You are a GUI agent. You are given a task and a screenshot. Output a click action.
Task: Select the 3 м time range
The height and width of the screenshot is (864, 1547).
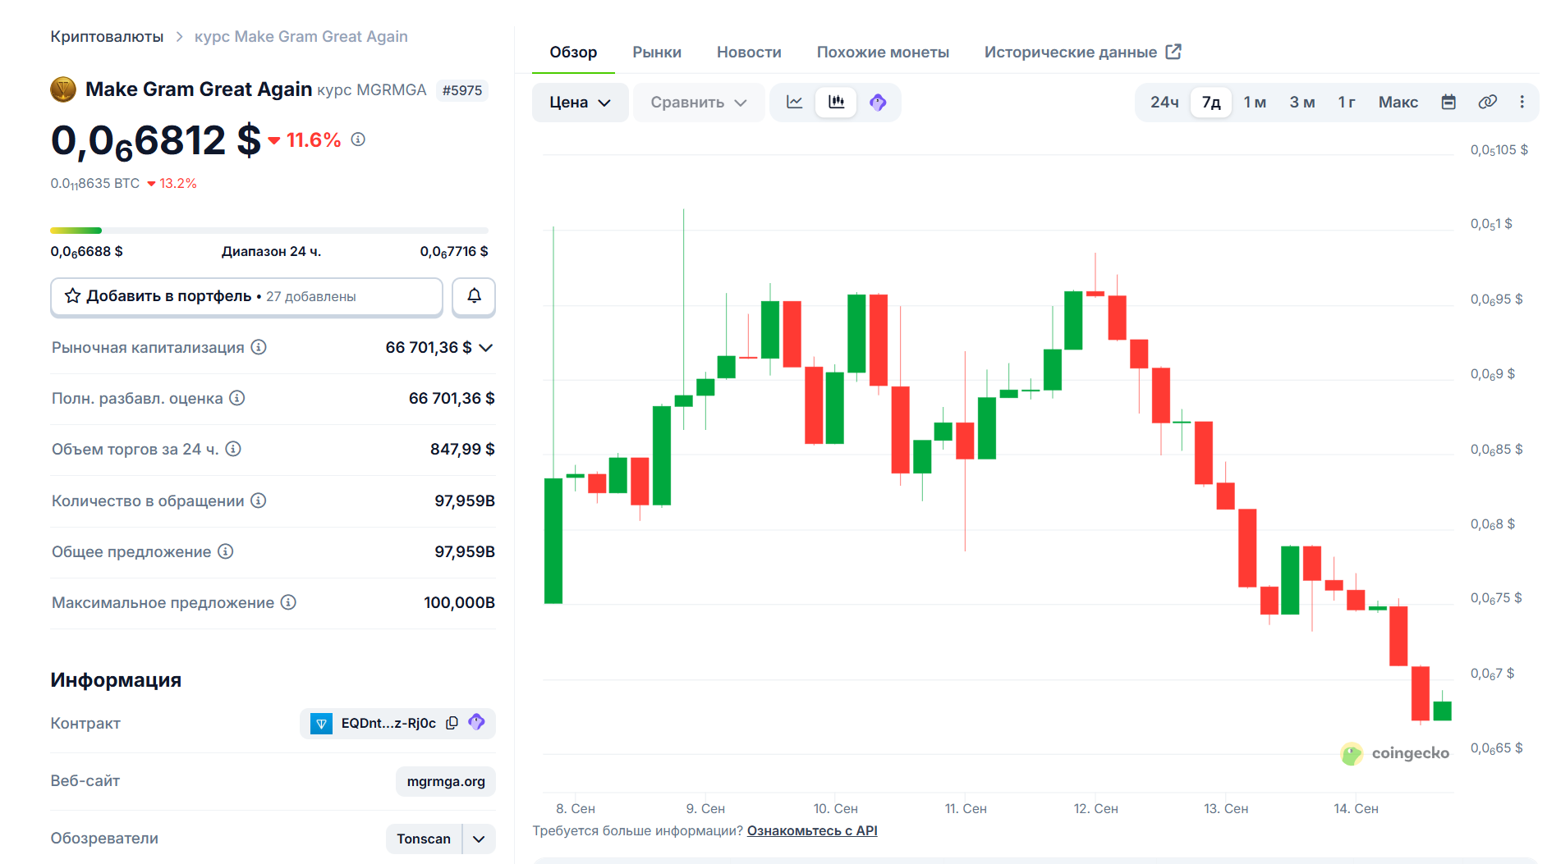coord(1302,103)
